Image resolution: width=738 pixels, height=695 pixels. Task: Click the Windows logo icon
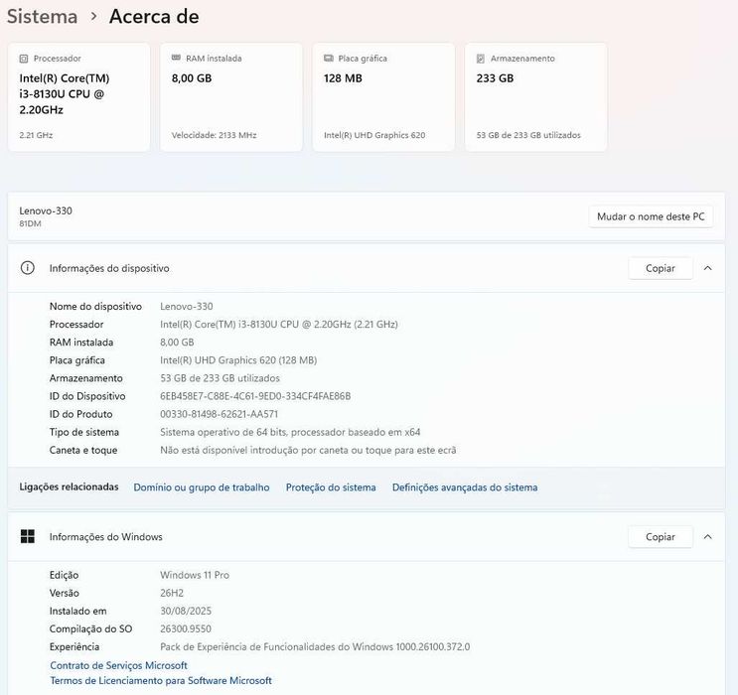(27, 536)
